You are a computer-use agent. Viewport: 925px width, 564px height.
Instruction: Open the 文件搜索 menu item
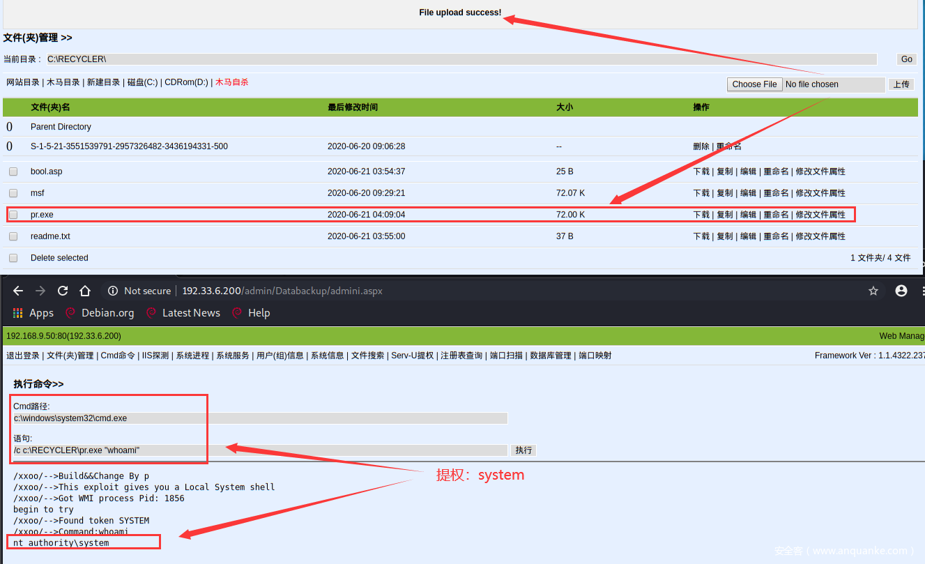point(368,356)
